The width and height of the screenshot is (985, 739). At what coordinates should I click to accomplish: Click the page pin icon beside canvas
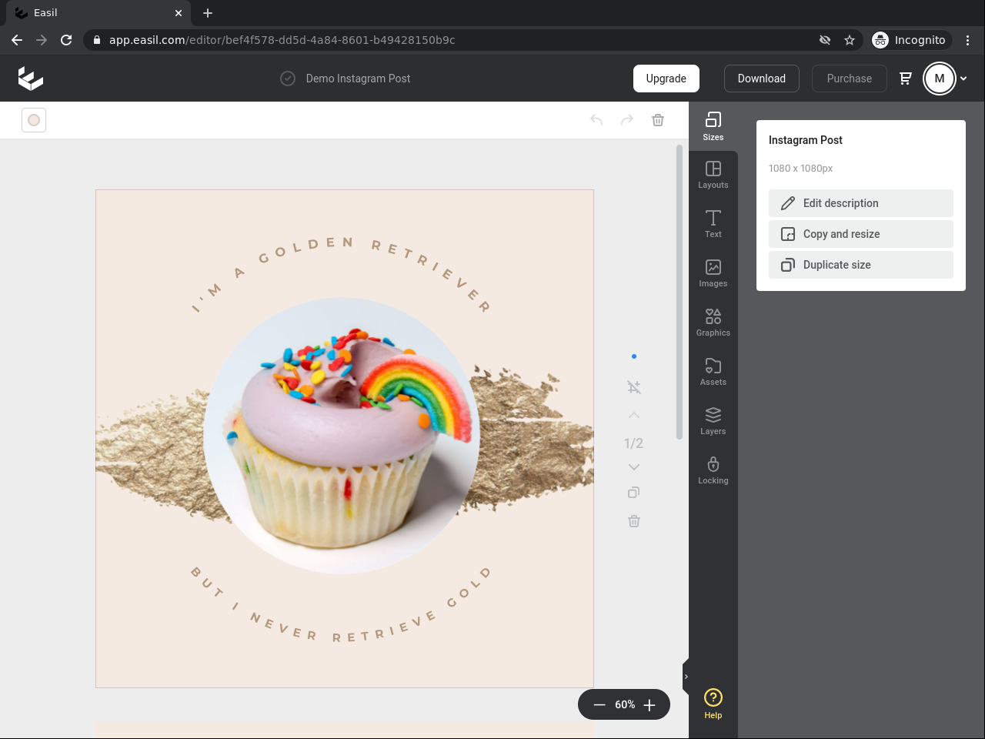tap(634, 387)
